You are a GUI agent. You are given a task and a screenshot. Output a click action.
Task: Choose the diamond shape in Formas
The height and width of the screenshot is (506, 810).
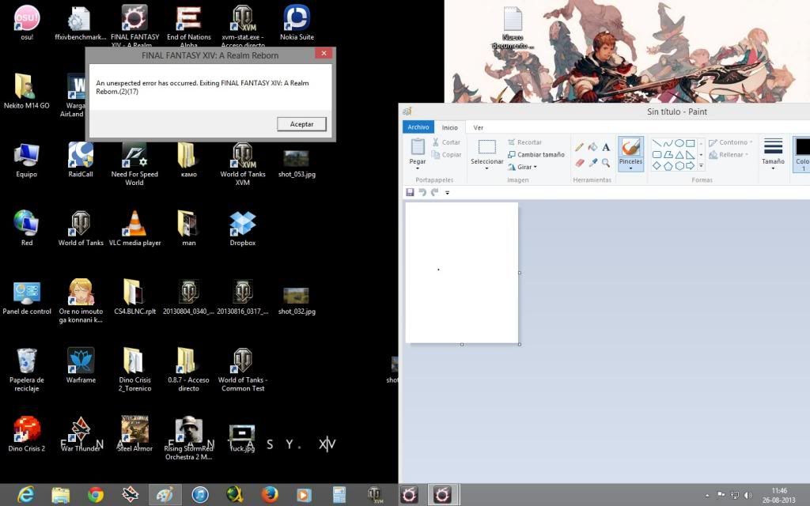pyautogui.click(x=657, y=166)
